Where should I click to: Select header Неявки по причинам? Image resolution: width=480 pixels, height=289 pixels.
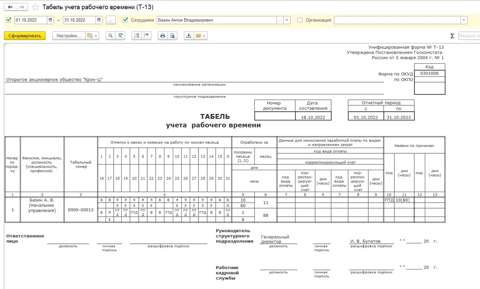[x=414, y=146]
